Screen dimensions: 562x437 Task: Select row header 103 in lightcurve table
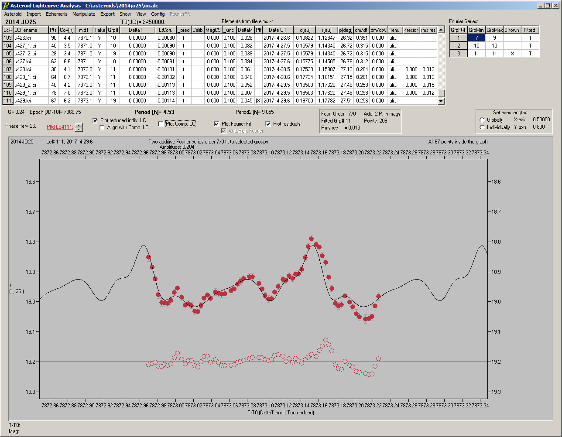point(7,38)
